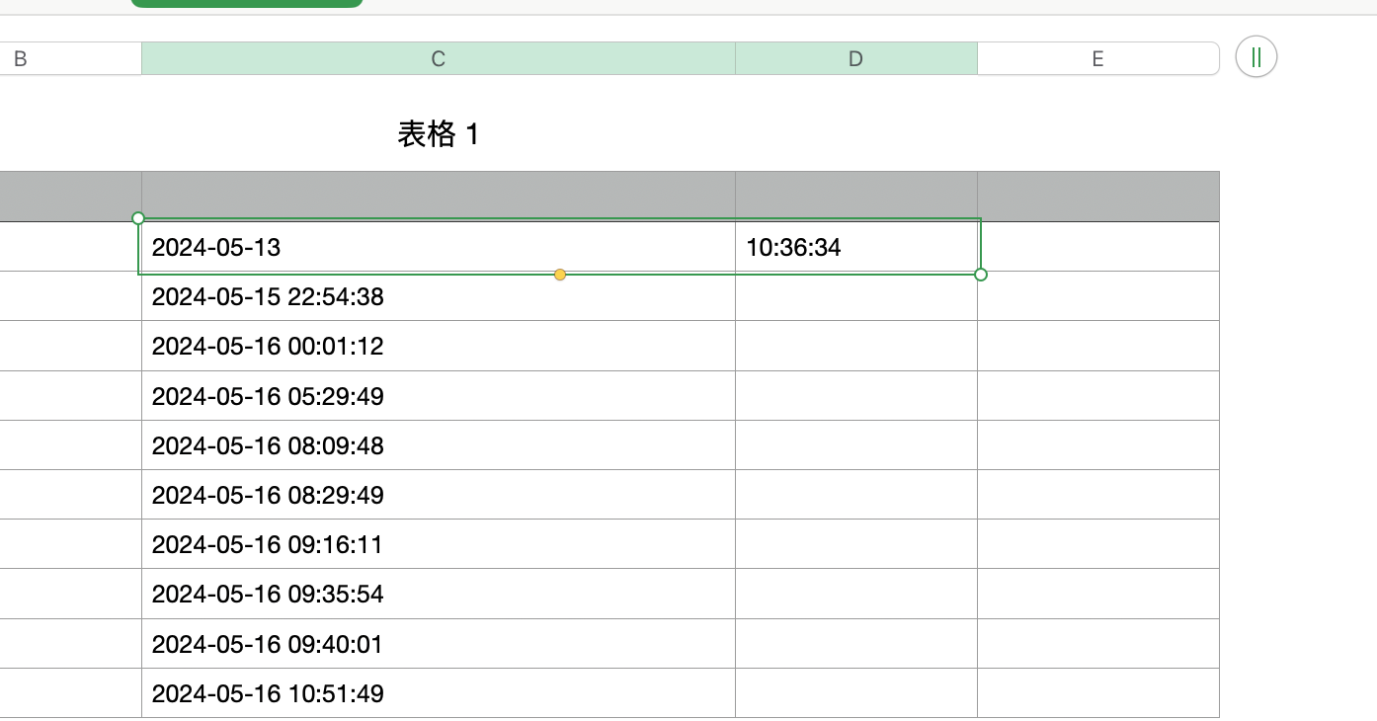Click the cell 2024-05-16 05:29:49
Screen dimensions: 1377x721
pos(438,396)
